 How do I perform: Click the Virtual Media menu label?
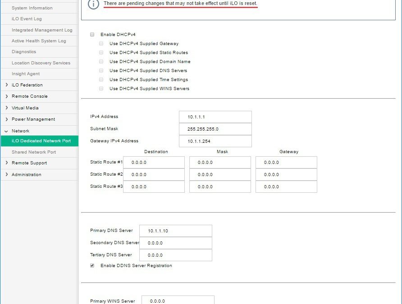pos(25,108)
